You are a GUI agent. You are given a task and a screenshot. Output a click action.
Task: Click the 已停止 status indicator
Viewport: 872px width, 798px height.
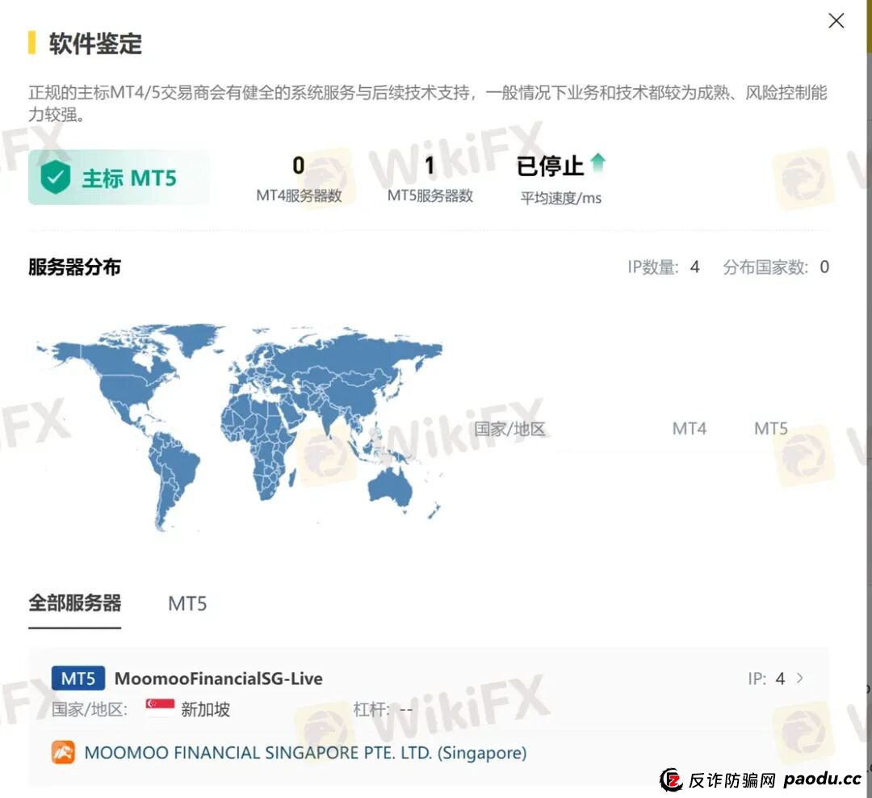tap(551, 166)
